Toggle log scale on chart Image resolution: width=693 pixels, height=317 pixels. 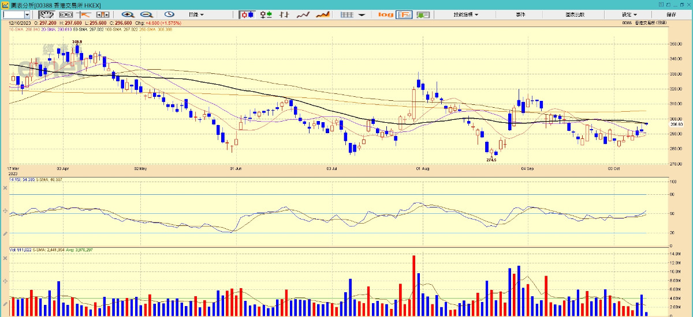[x=386, y=14]
